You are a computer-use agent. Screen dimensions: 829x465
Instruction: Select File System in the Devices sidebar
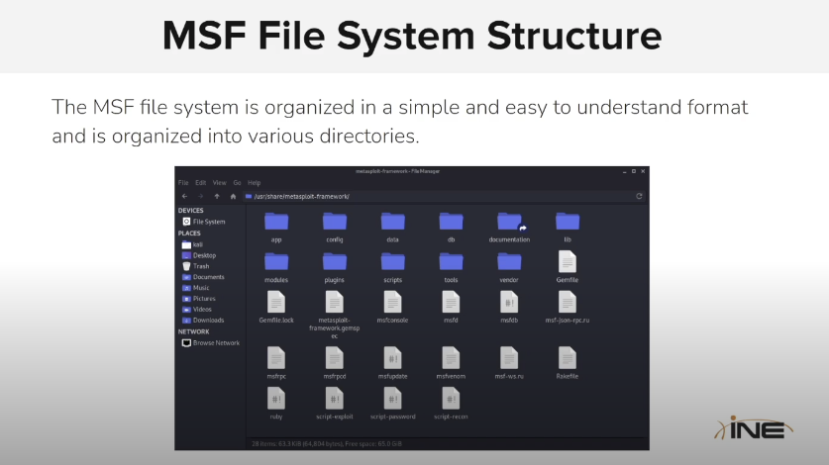tap(208, 222)
